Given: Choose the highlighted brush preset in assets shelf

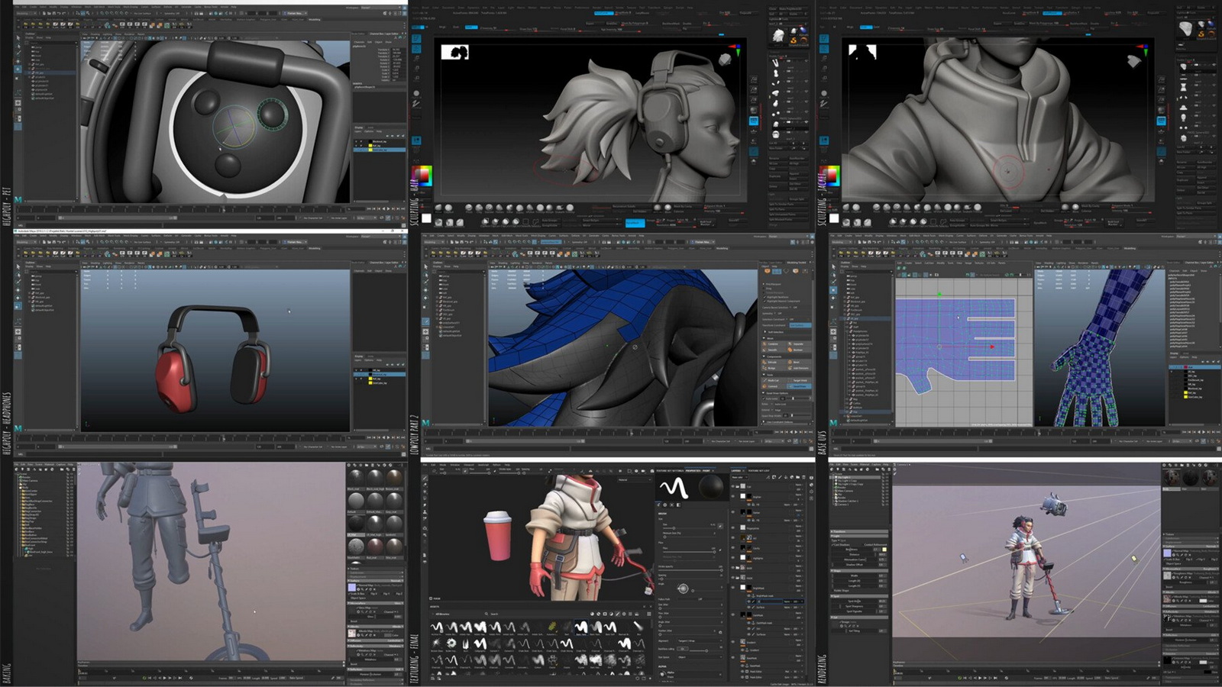Looking at the screenshot, I should pyautogui.click(x=581, y=627).
